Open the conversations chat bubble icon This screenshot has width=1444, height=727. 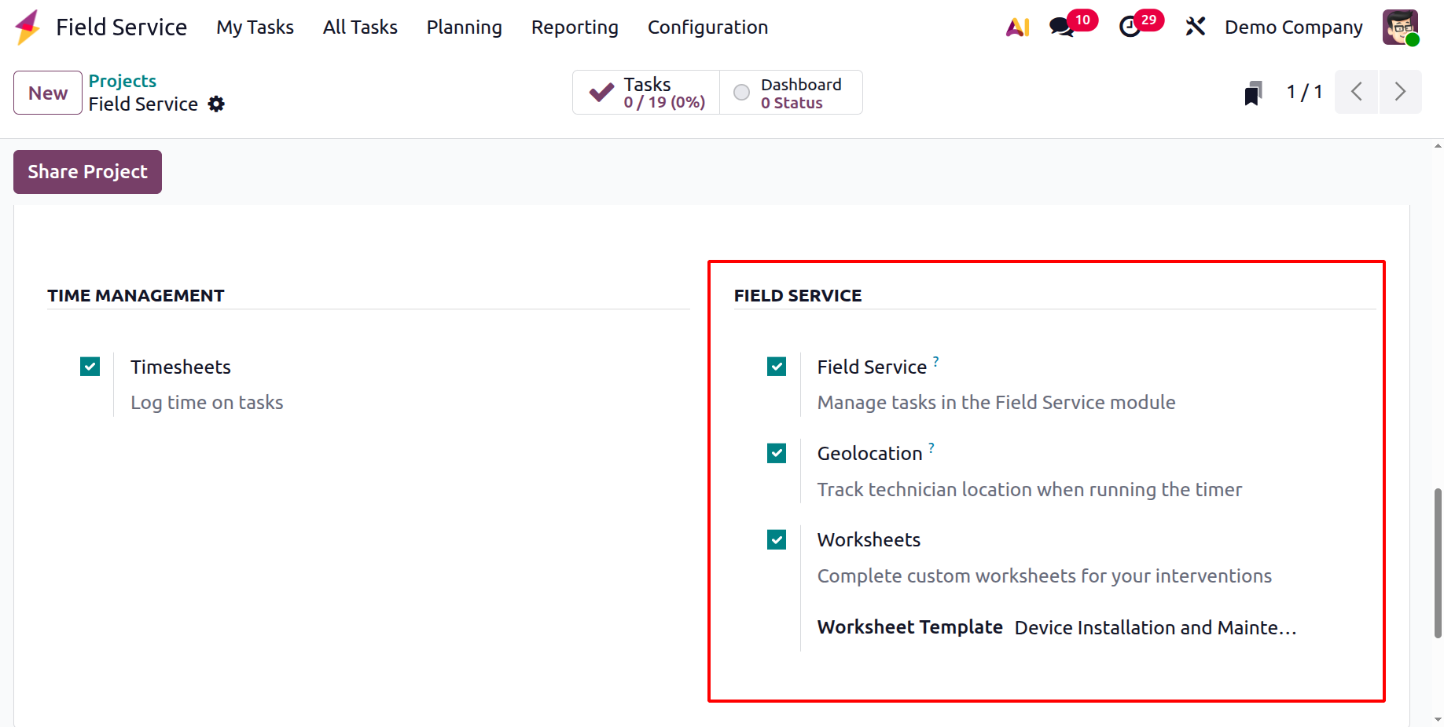point(1061,27)
